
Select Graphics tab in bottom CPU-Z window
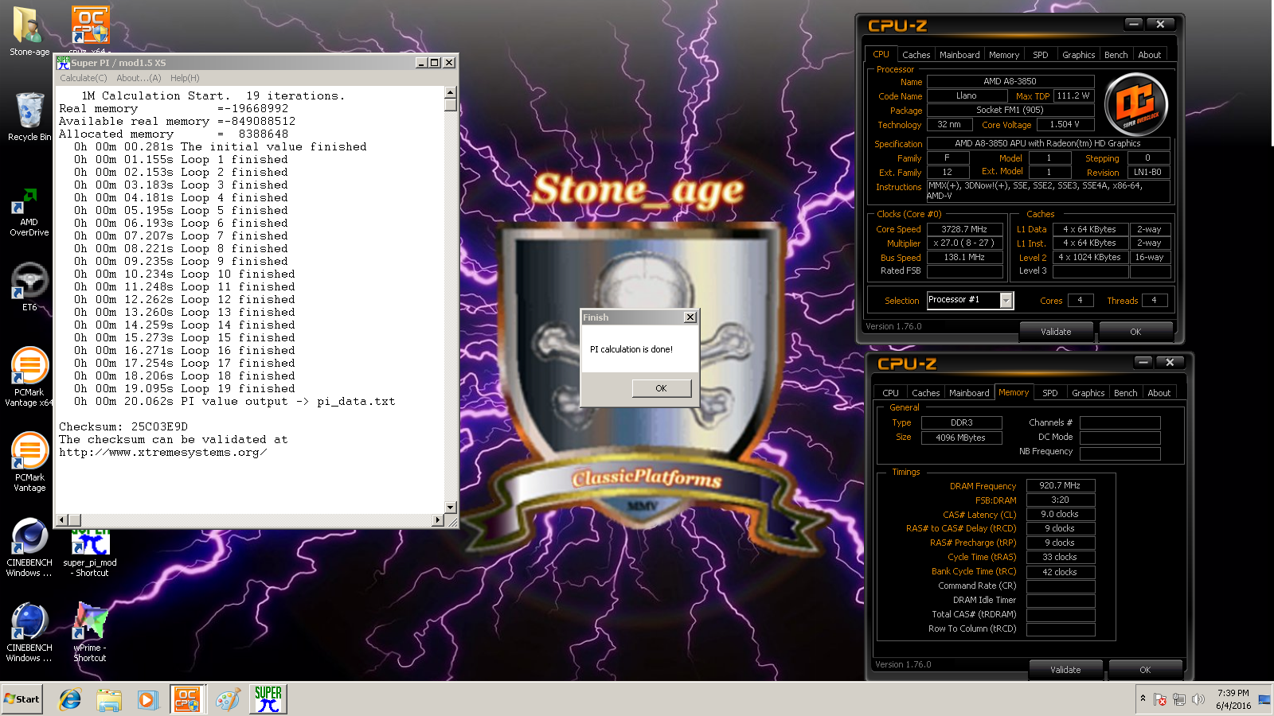click(x=1088, y=393)
